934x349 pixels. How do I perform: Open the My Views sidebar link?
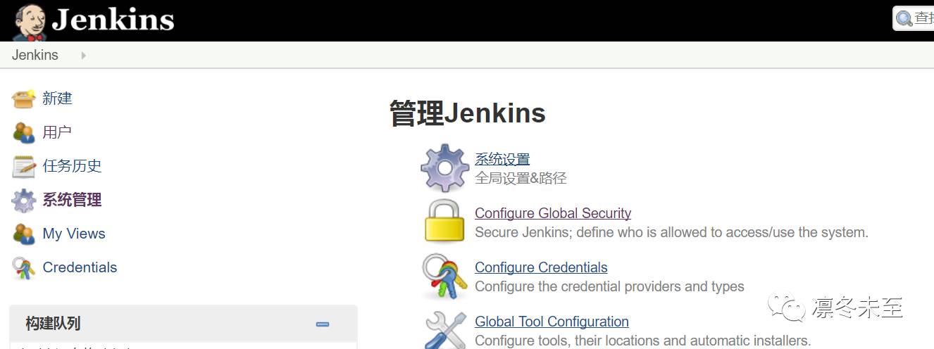click(74, 234)
